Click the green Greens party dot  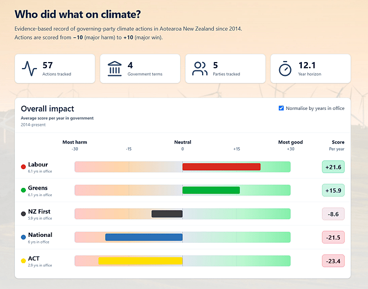23,190
